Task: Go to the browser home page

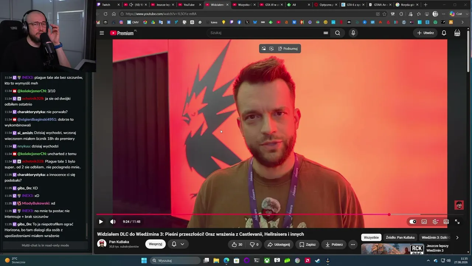Action: click(114, 14)
